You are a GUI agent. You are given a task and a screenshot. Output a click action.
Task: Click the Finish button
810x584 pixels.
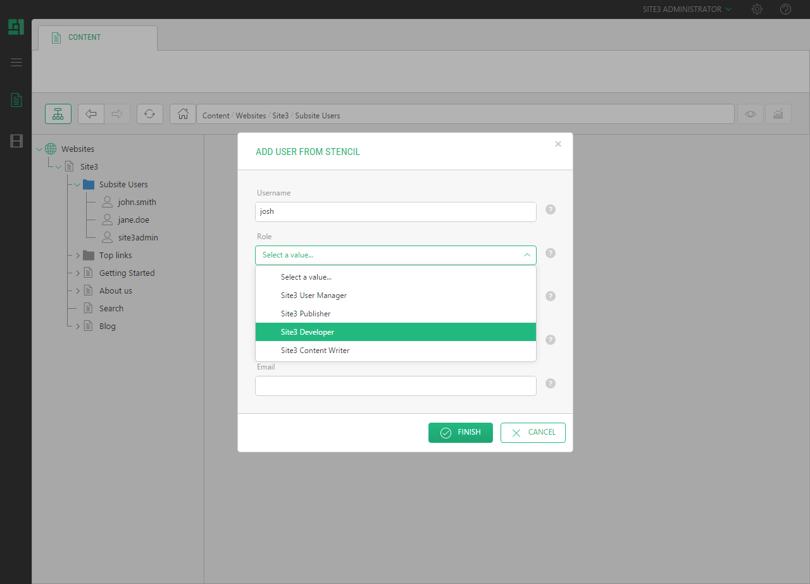click(460, 433)
